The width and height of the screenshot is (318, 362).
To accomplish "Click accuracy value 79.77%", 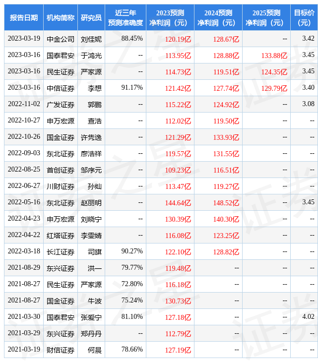I will point(132,268).
